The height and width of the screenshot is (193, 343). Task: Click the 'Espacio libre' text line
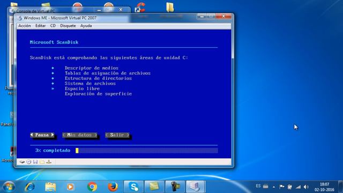pos(82,88)
